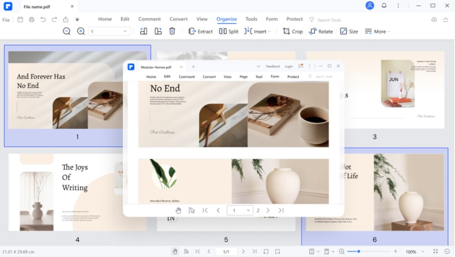The width and height of the screenshot is (455, 257).
Task: Click Login in the Modular Homes window
Action: pos(289,67)
